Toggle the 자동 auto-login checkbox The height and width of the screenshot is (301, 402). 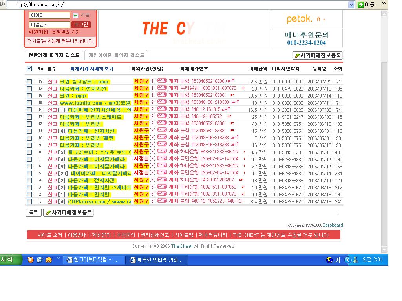pyautogui.click(x=75, y=15)
